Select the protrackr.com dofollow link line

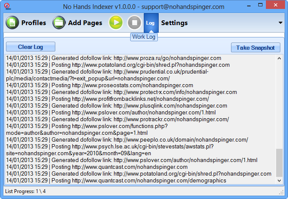[x=117, y=119]
